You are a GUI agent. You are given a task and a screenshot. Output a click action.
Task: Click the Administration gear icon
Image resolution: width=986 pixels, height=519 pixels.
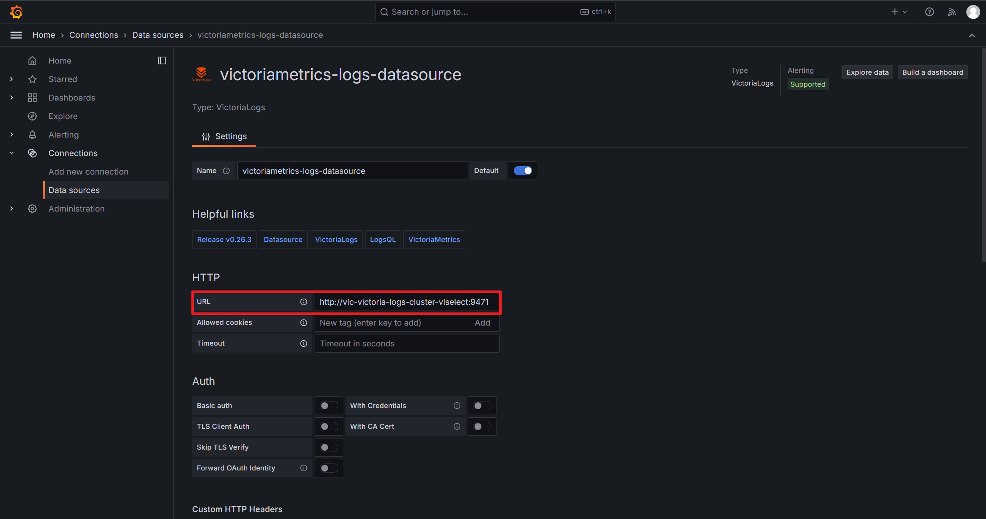point(32,208)
